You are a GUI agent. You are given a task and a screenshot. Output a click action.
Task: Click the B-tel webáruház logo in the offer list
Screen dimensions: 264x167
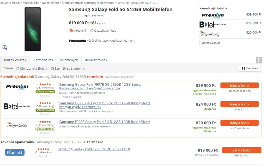[x=17, y=106]
